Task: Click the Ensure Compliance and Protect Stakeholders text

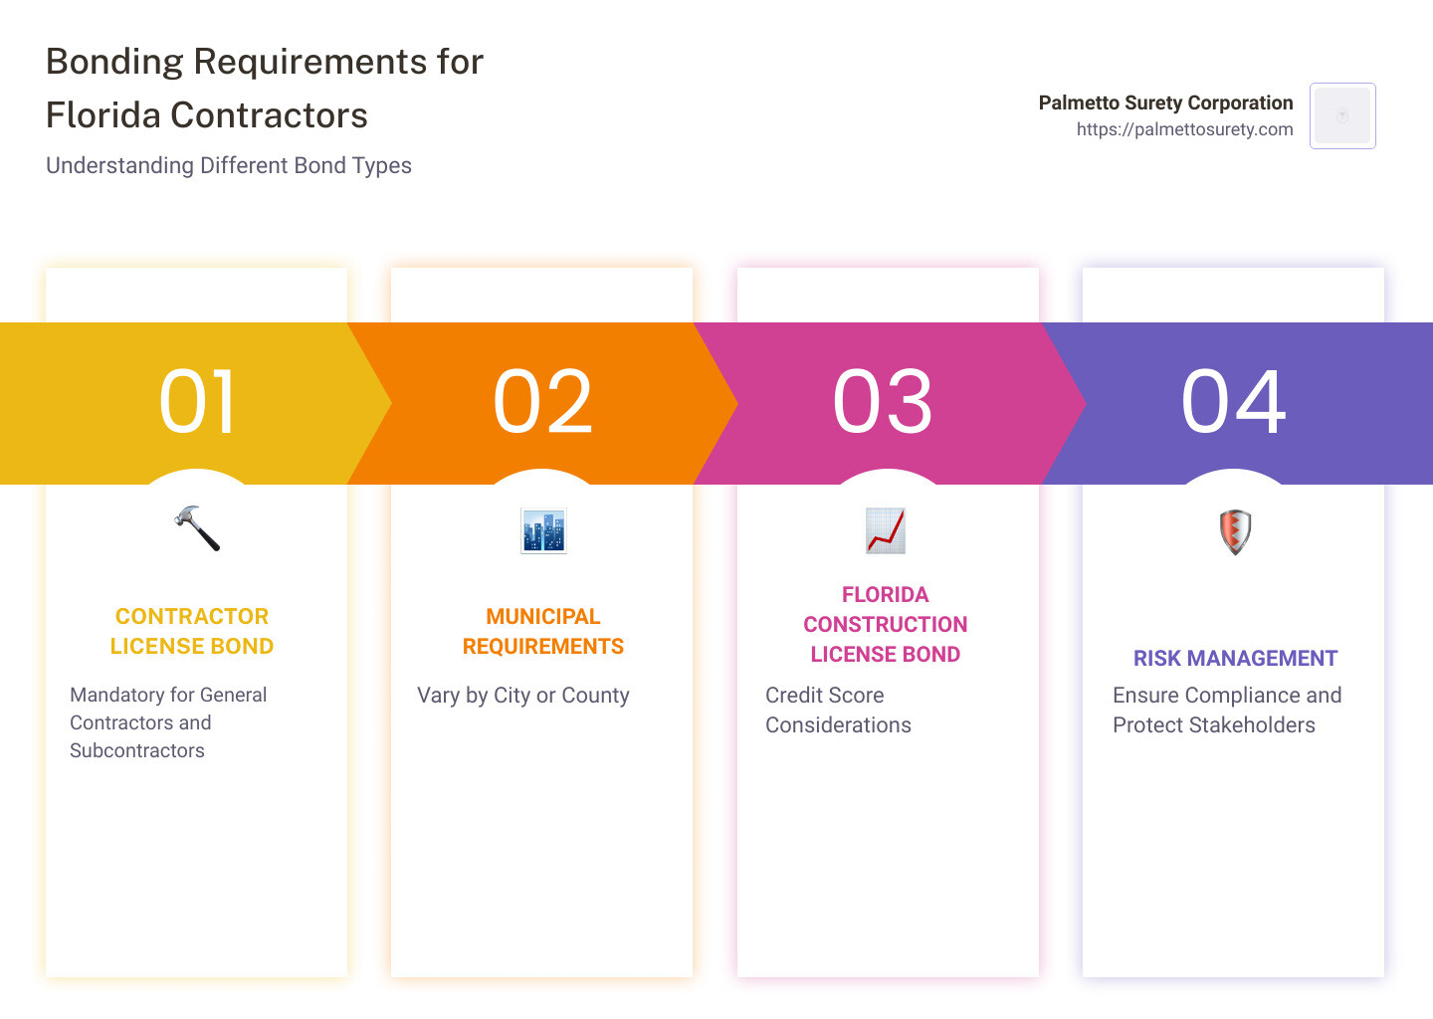Action: 1227,710
